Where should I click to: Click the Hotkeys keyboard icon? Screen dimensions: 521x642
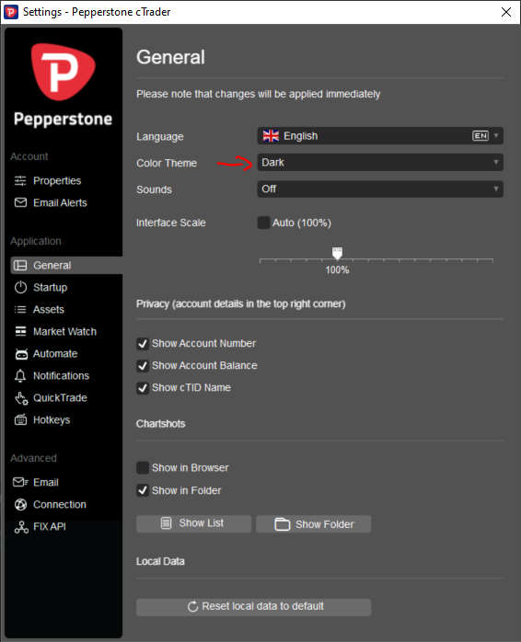pos(20,419)
